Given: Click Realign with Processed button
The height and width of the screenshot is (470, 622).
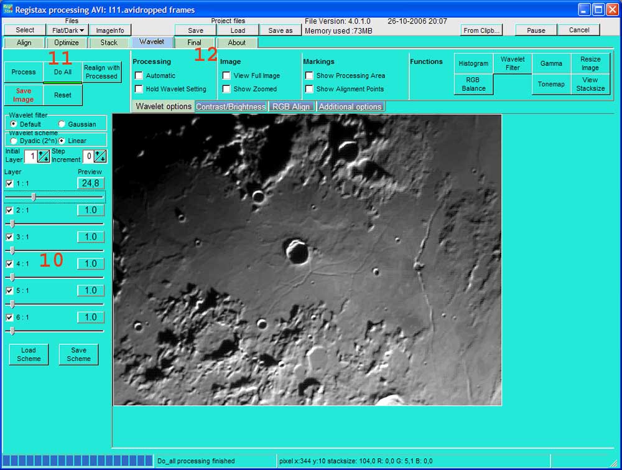Looking at the screenshot, I should click(101, 72).
